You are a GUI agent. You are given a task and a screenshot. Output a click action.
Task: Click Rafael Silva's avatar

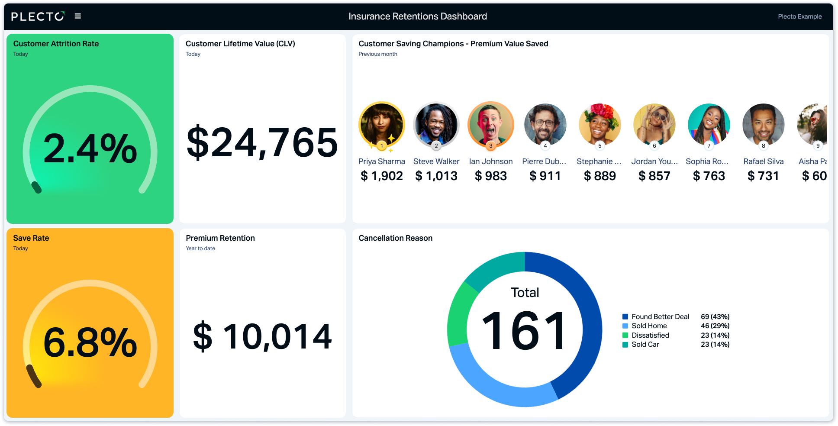[x=764, y=124]
